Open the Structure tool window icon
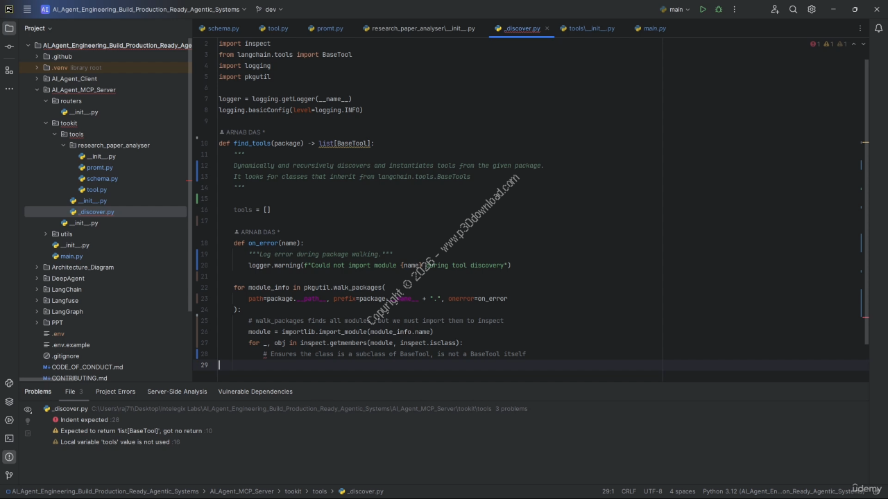 9,70
